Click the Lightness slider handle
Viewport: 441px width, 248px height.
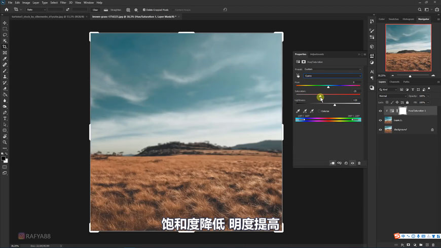pos(335,104)
